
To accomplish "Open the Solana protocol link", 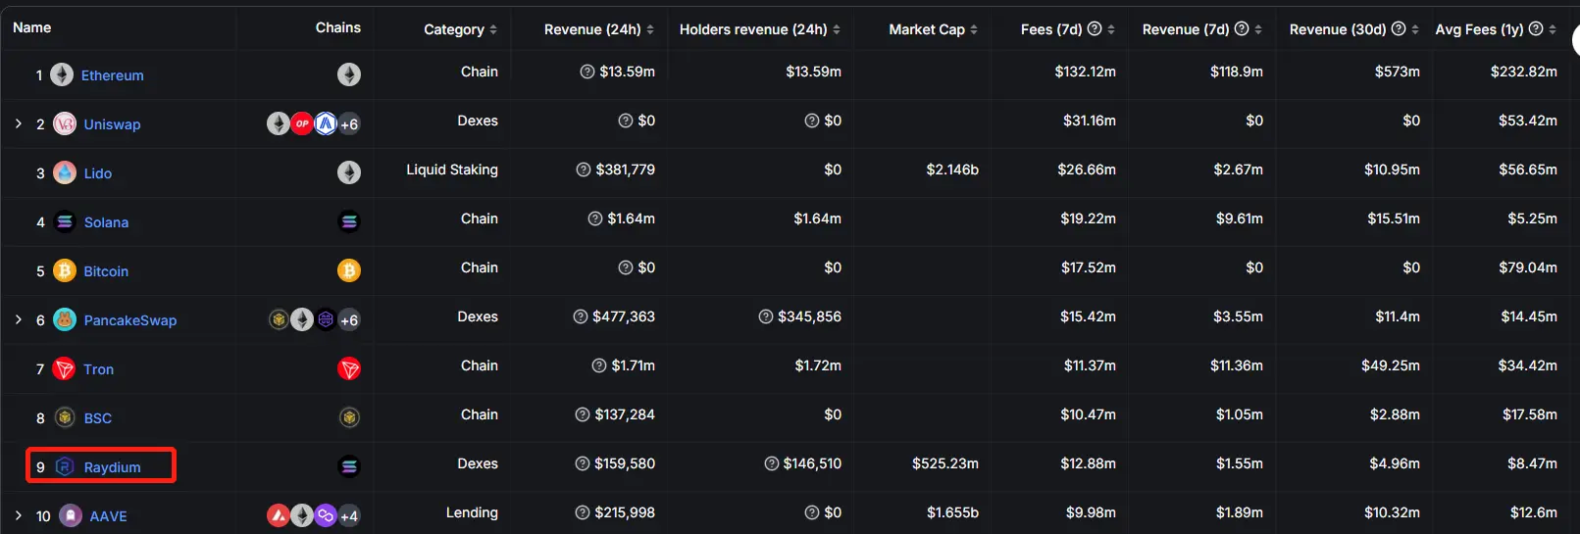I will coord(106,222).
